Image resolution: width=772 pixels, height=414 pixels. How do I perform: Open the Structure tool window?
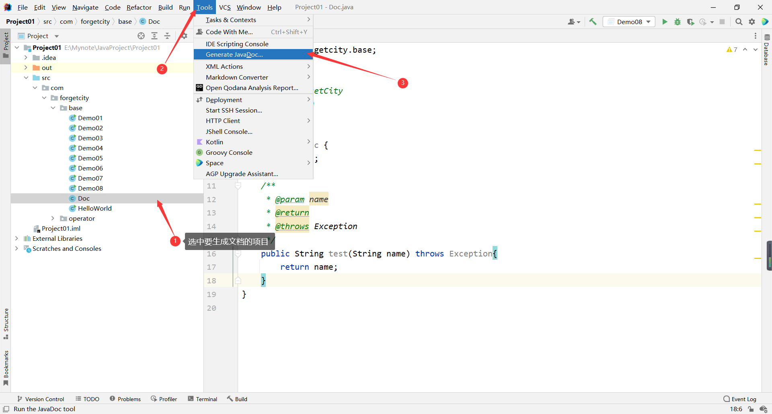6,324
